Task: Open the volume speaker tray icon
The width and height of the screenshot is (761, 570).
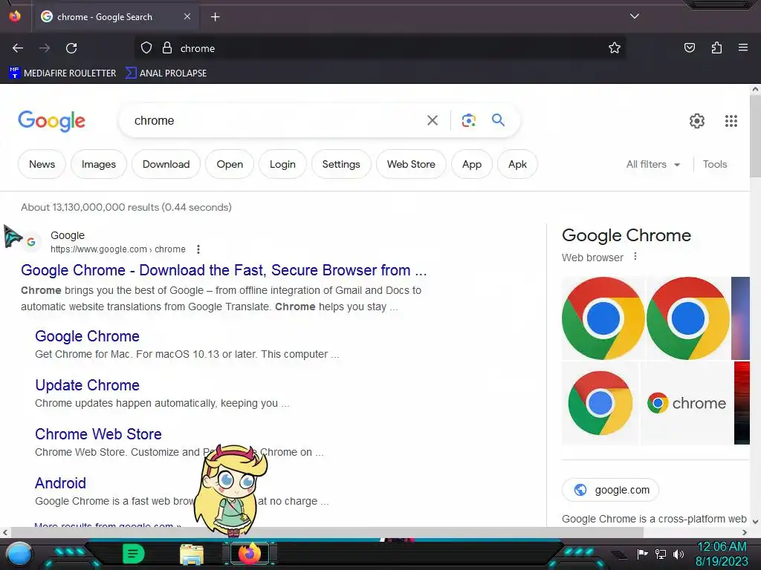Action: [x=679, y=554]
